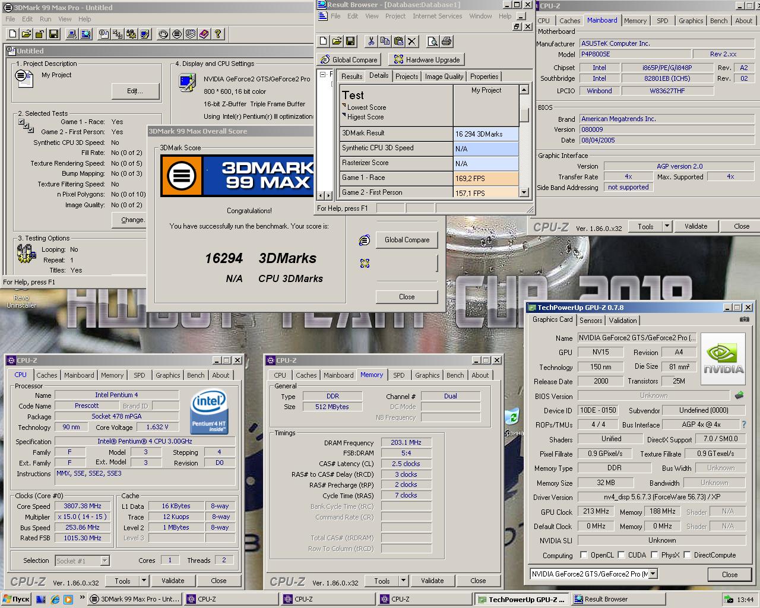Click Save floppy icon in 3DMark toolbar

53,34
